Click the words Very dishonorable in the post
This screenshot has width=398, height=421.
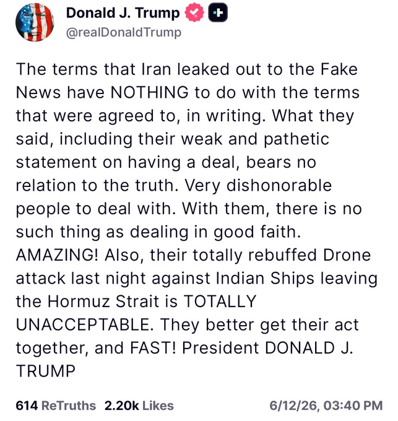pyautogui.click(x=258, y=185)
